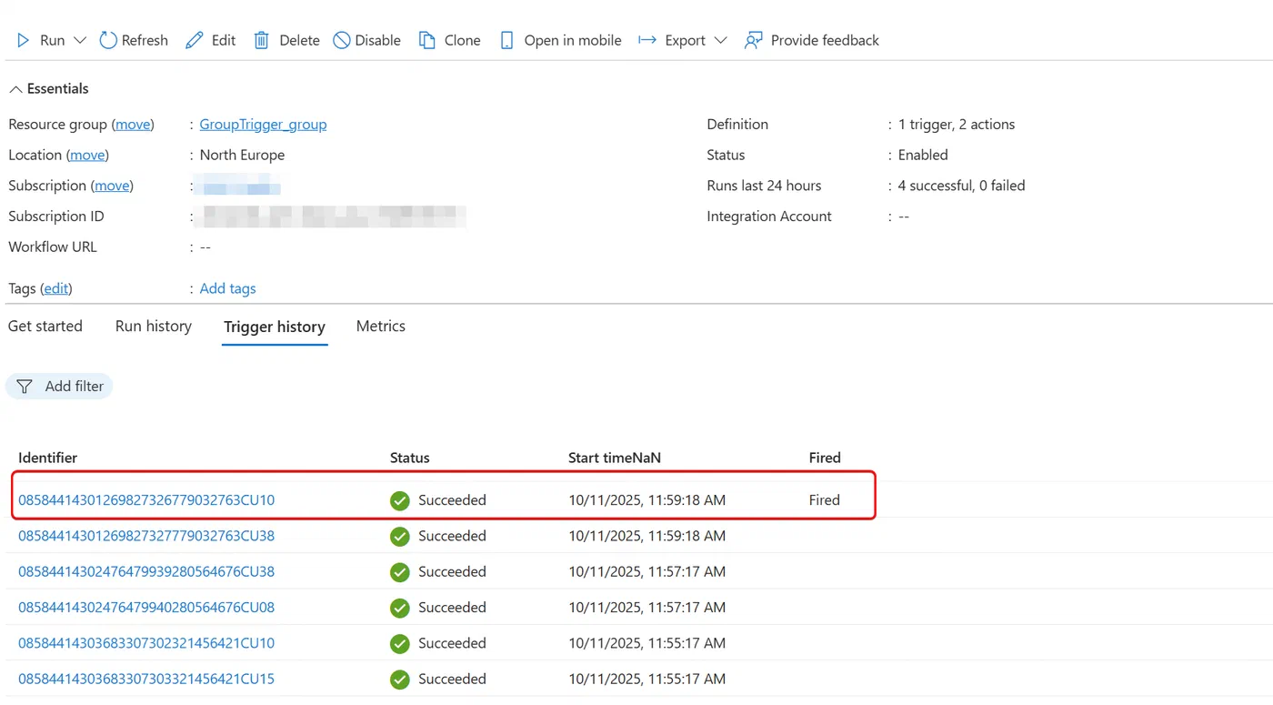Click the Succeeded checkmark icon for 763CU38
This screenshot has height=705, width=1273.
400,537
